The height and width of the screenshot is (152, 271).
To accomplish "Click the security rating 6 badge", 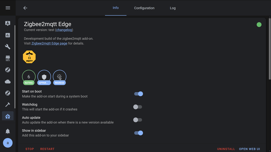I will coord(29,77).
